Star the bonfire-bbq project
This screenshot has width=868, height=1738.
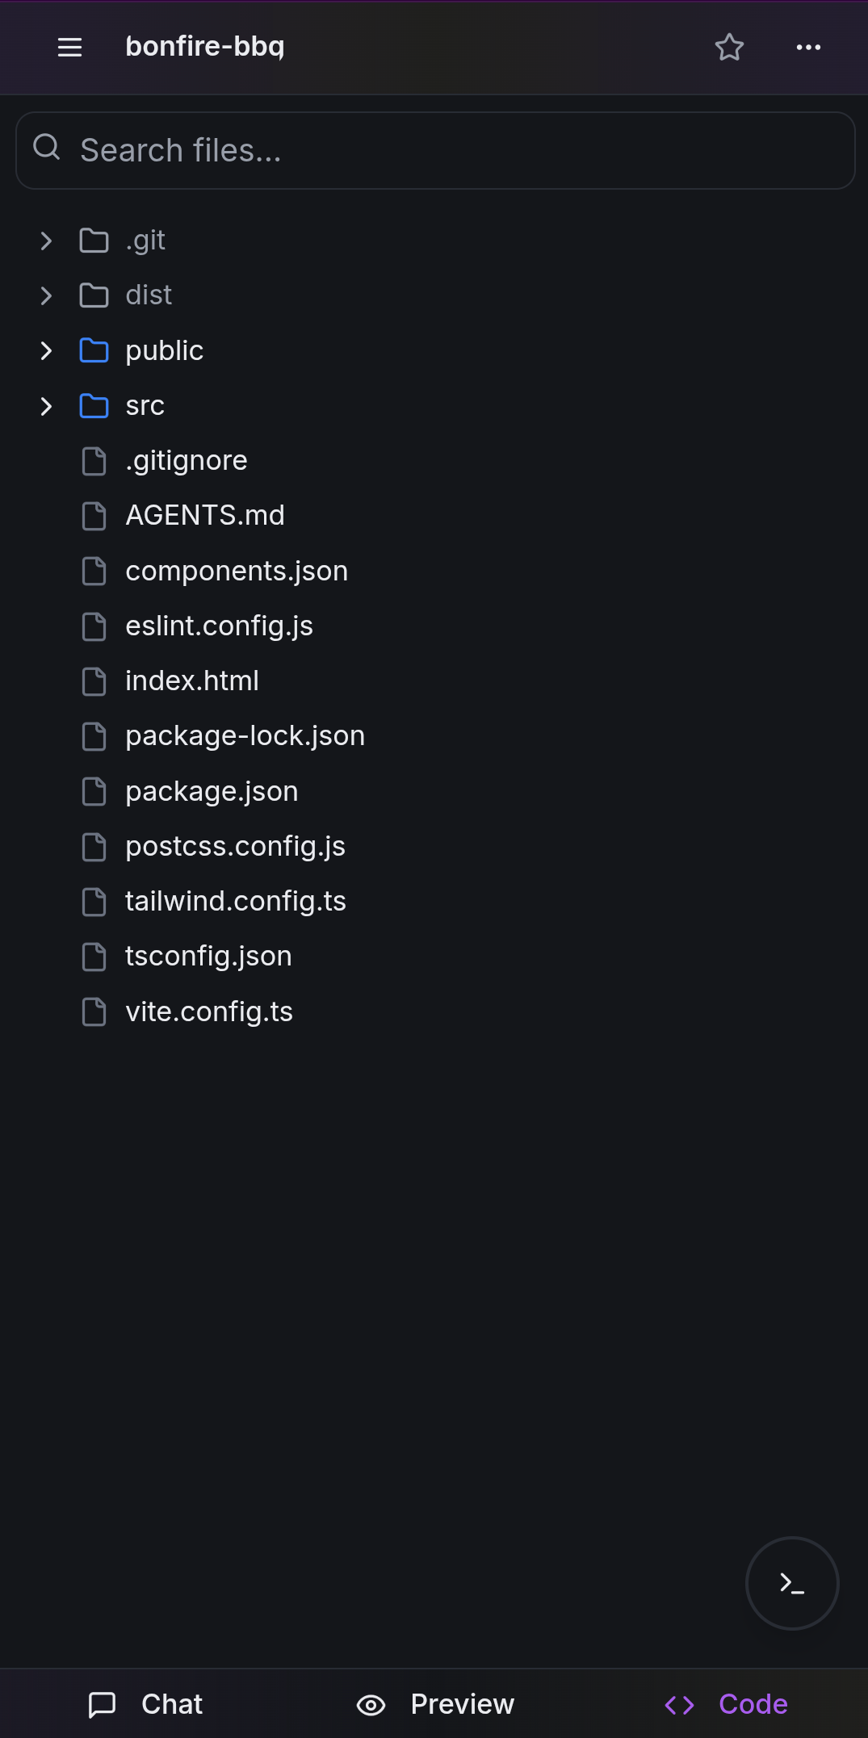(729, 47)
